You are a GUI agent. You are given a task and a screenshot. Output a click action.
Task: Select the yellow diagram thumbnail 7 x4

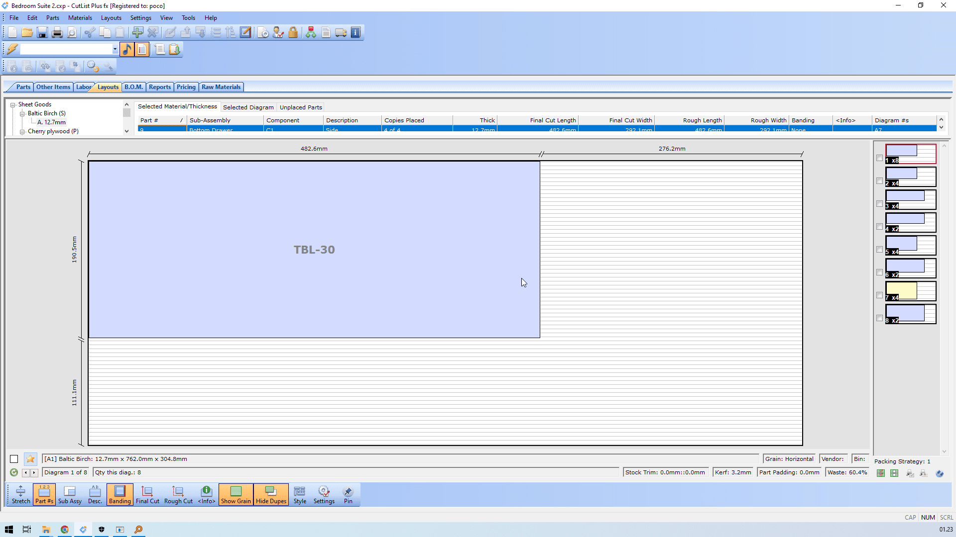[x=910, y=291]
